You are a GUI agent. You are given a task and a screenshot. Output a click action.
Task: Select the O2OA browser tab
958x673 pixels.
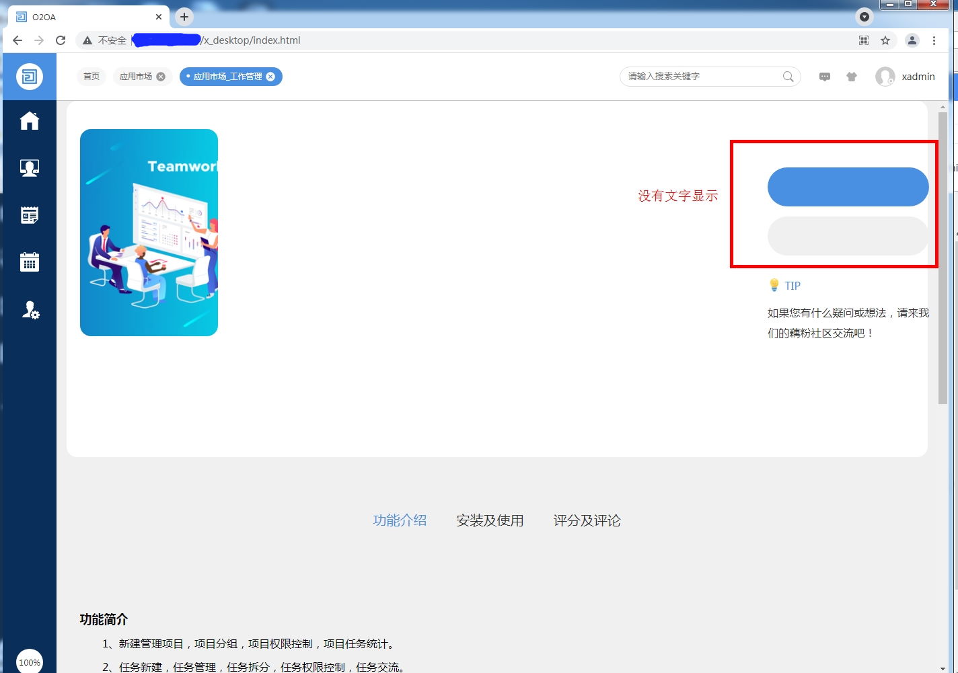88,17
